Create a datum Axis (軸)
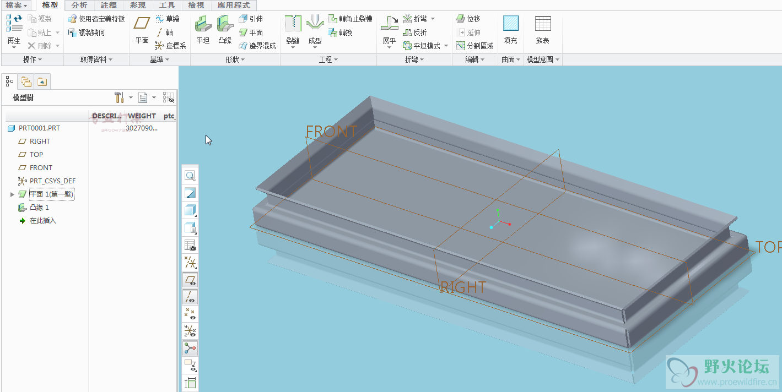The width and height of the screenshot is (782, 392). click(x=165, y=32)
